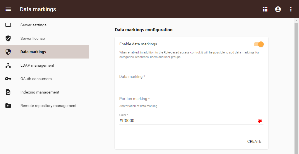Open the color palette picker
The width and height of the screenshot is (299, 154).
(x=260, y=121)
